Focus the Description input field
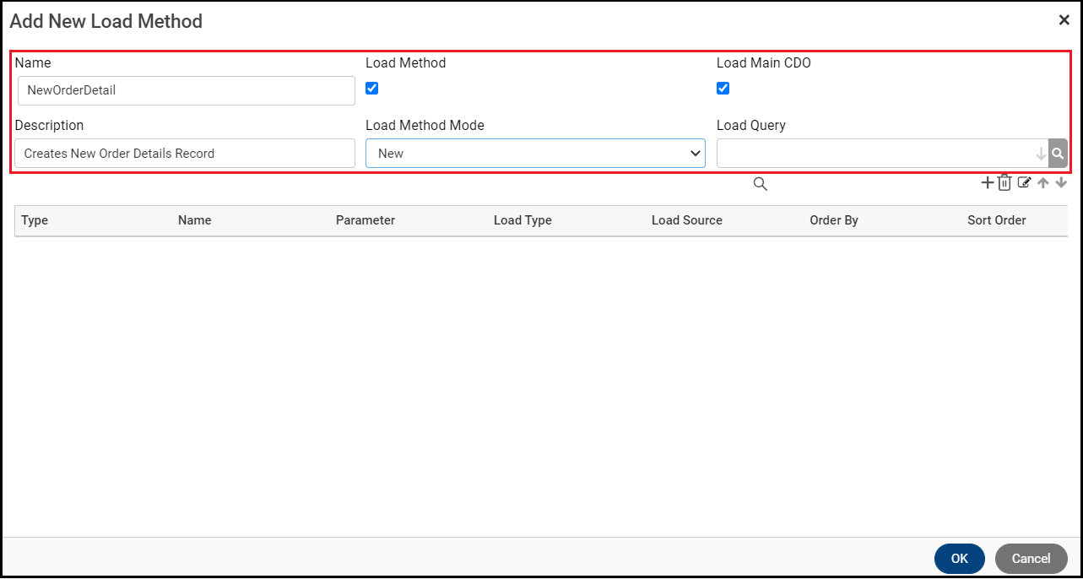The height and width of the screenshot is (579, 1083). 186,154
